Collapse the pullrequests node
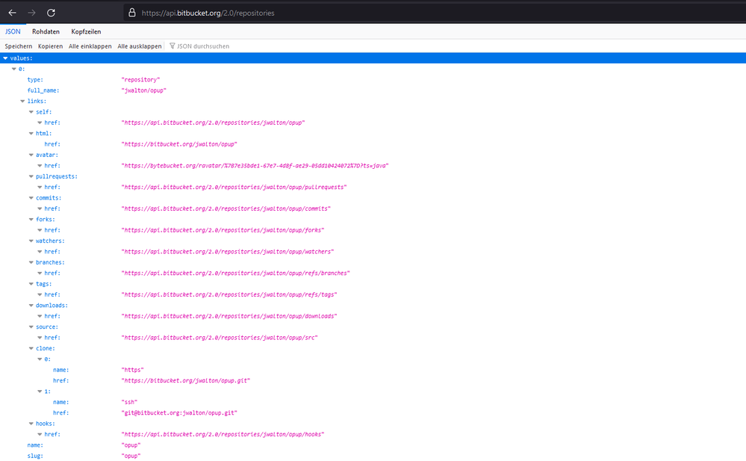The width and height of the screenshot is (746, 461). point(31,176)
